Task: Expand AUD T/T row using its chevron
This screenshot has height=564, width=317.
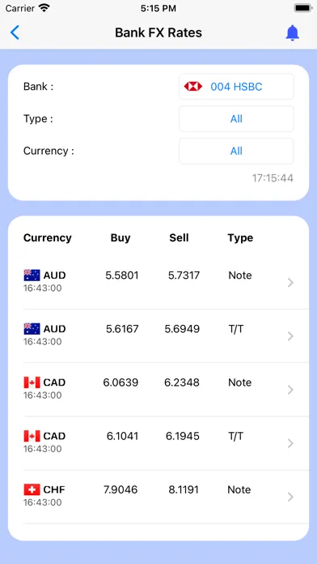Action: (x=291, y=336)
